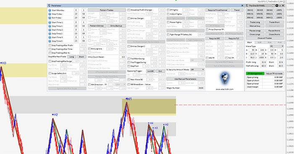
Task: Enable TrailMainSwing checkbox
Action: (129, 59)
